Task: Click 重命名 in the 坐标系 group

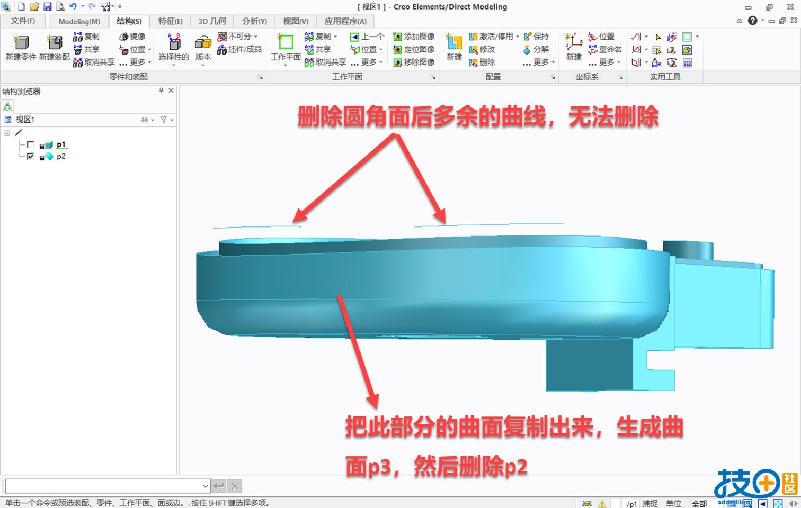Action: [605, 49]
